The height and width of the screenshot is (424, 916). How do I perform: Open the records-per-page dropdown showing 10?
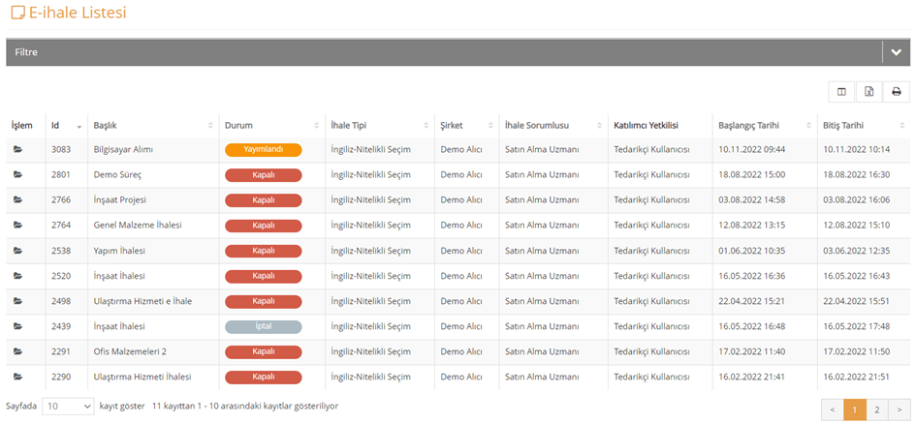click(x=68, y=406)
